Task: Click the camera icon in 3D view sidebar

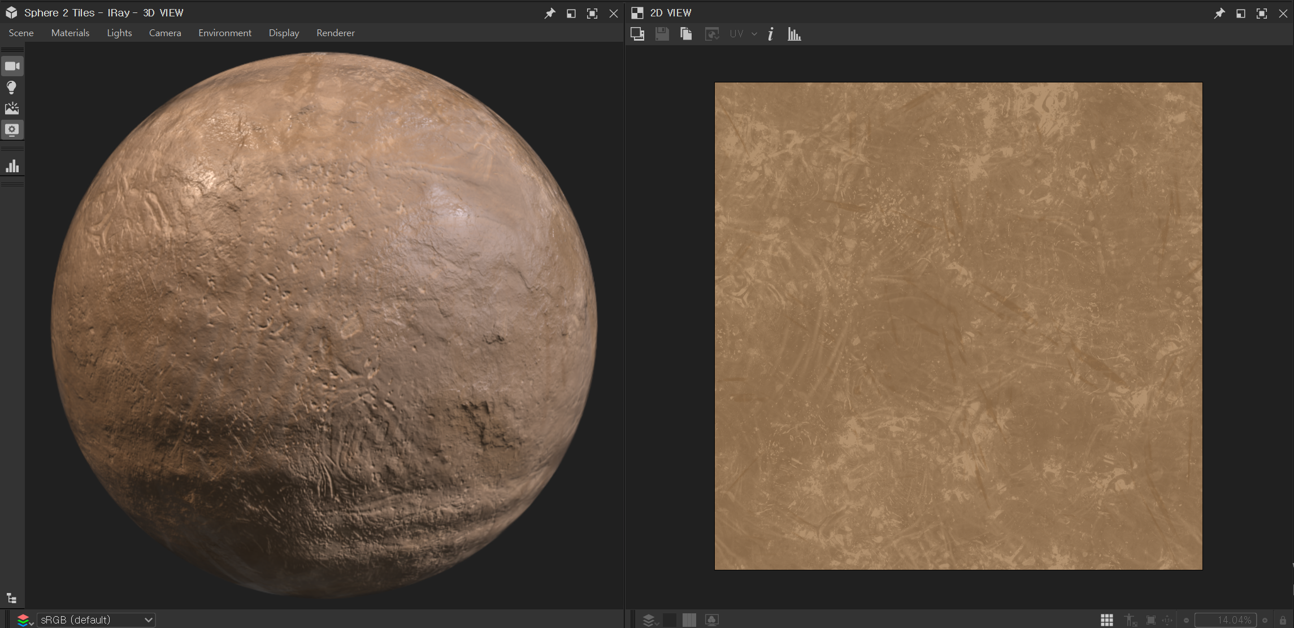Action: tap(12, 66)
